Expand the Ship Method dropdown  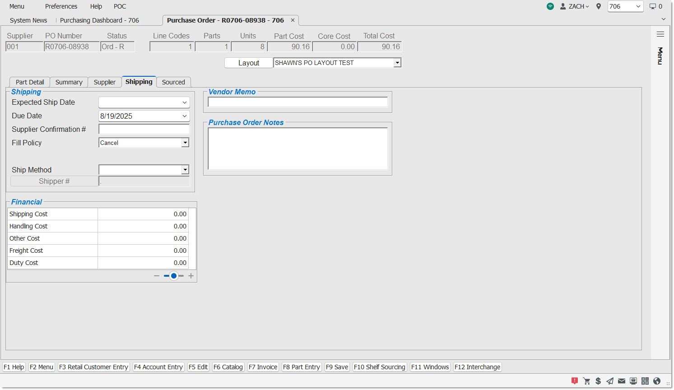coord(185,170)
